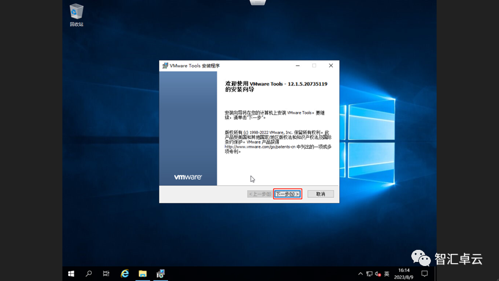The width and height of the screenshot is (499, 281).
Task: Minimize the VMware Tools installer window
Action: 298,66
